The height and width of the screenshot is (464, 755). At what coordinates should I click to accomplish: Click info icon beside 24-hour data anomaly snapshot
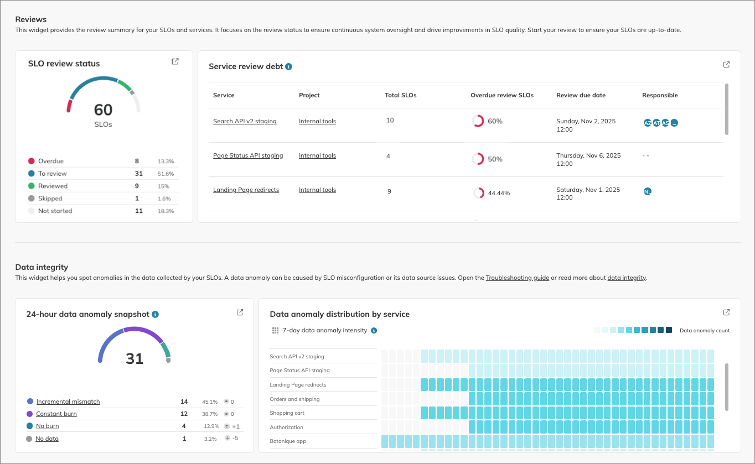155,314
